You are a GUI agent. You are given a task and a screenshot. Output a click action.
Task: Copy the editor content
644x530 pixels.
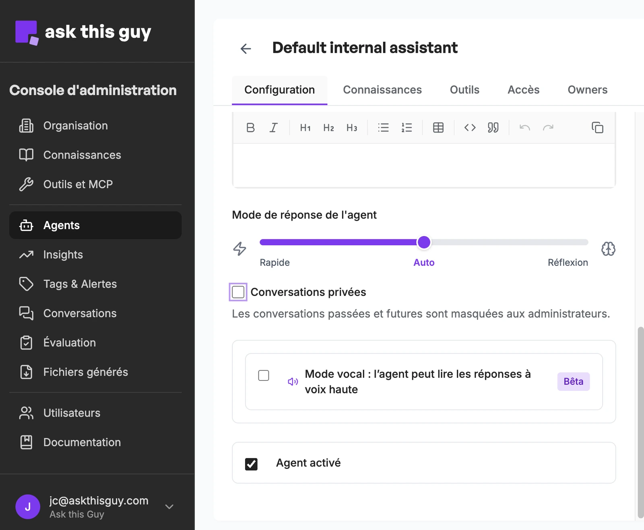click(x=597, y=127)
